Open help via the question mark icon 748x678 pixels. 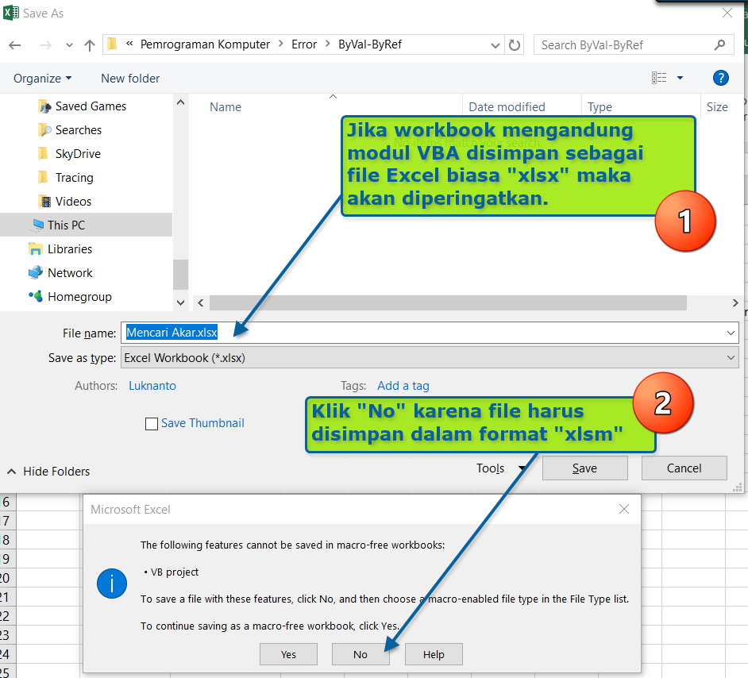tap(720, 77)
